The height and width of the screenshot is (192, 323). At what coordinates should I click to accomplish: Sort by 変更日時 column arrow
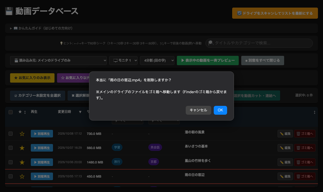click(80, 112)
